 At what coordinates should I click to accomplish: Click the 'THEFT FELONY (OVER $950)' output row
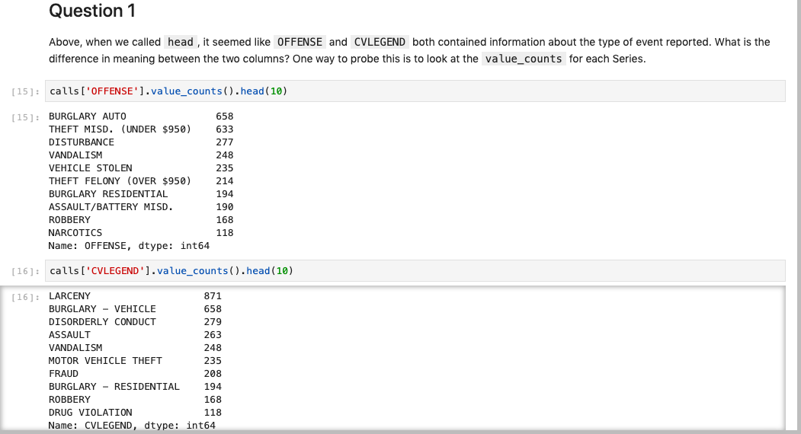[x=141, y=180]
